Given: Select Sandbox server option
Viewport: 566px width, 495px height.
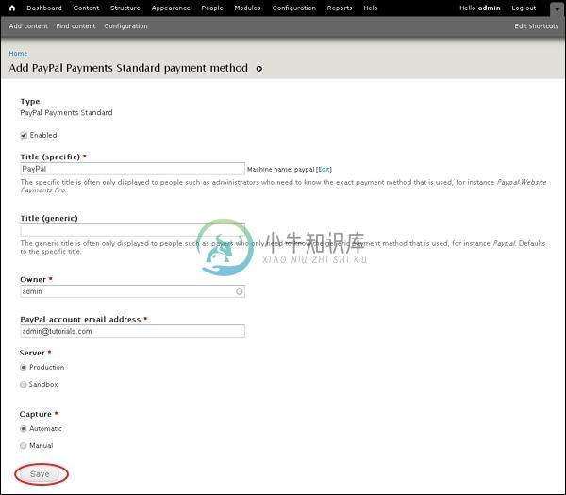Looking at the screenshot, I should point(24,385).
